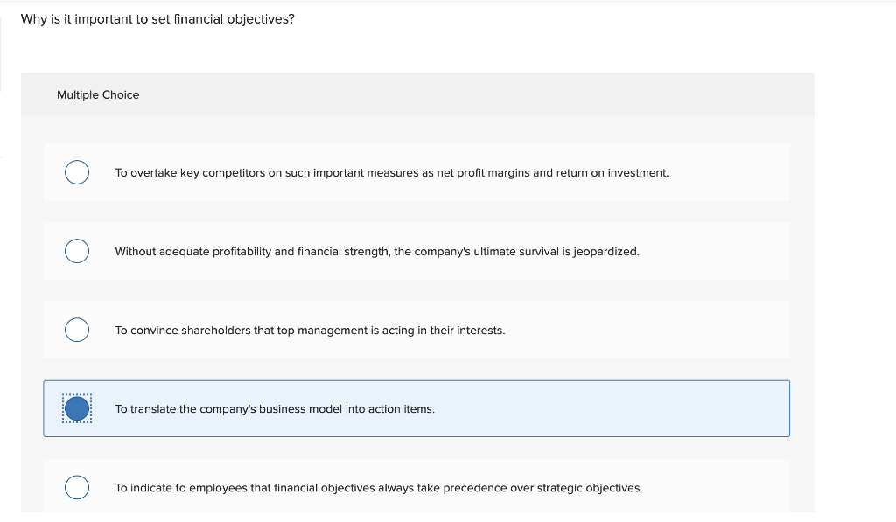Pick the answer about financial objectives taking precedence
The height and width of the screenshot is (522, 896).
point(378,487)
